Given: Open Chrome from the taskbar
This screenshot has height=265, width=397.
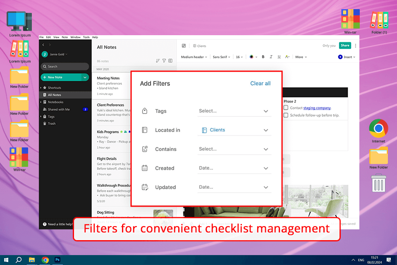Looking at the screenshot, I should [45, 260].
